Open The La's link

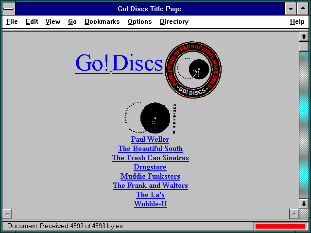tap(150, 195)
